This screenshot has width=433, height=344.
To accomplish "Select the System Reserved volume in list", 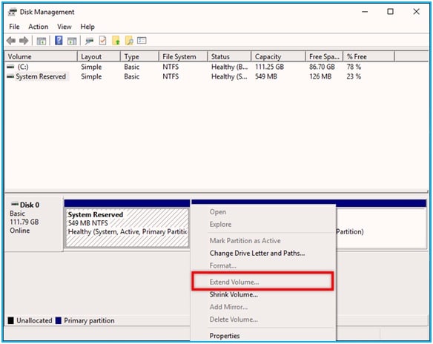I will coord(41,76).
